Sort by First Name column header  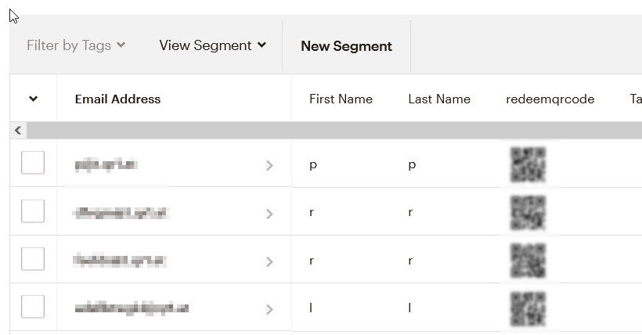(x=341, y=99)
